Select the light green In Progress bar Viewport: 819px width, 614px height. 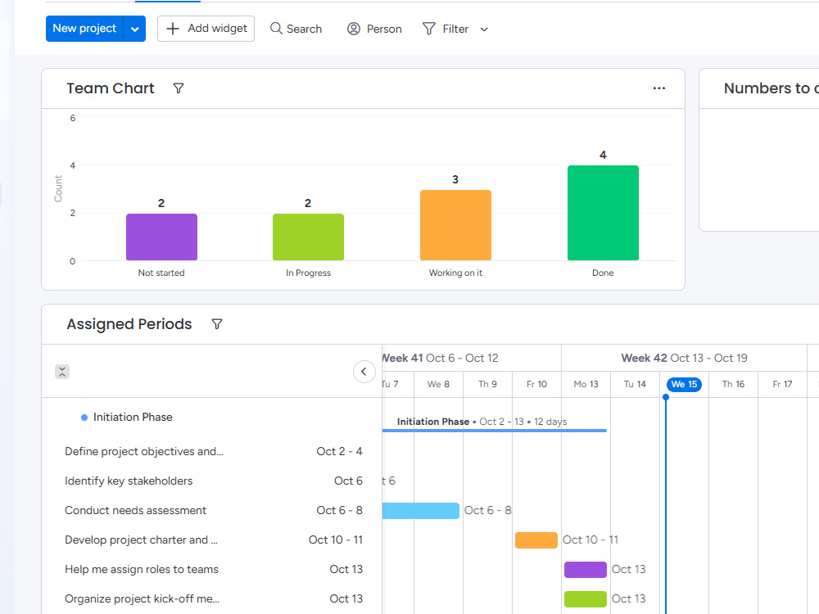click(x=308, y=237)
